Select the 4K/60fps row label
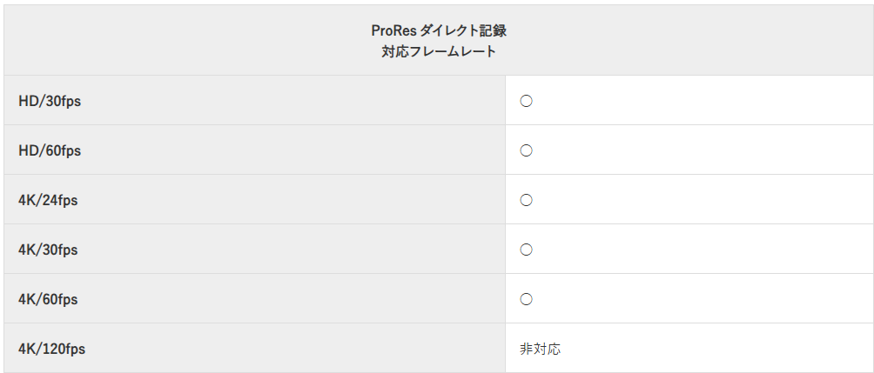Viewport: 874px width, 373px height. click(48, 299)
